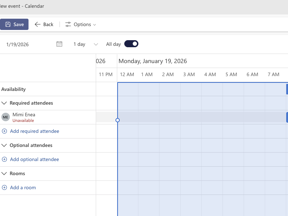Image resolution: width=288 pixels, height=216 pixels.
Task: Click the 1 AM time column header
Action: [x=147, y=74]
